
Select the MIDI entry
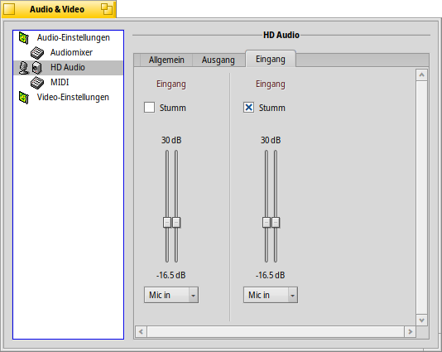click(x=68, y=82)
